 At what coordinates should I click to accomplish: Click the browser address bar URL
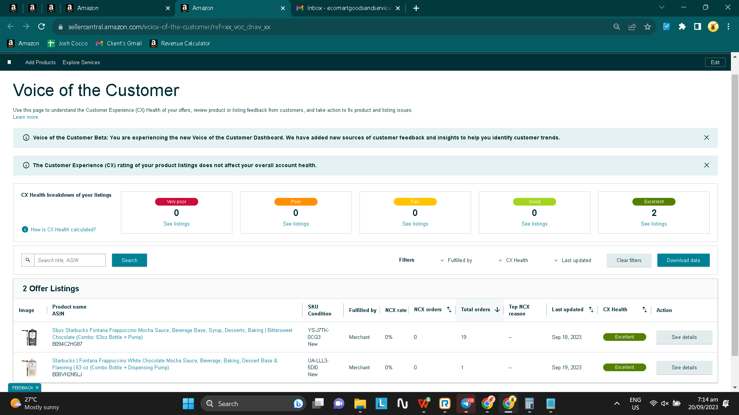pyautogui.click(x=169, y=27)
